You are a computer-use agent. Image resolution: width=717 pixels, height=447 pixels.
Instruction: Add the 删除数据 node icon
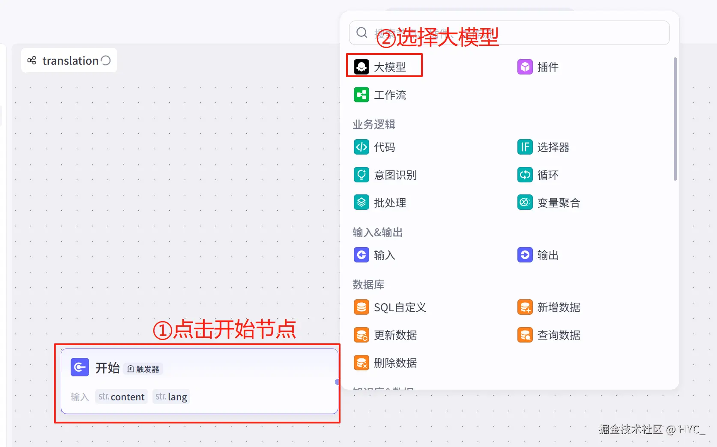361,363
